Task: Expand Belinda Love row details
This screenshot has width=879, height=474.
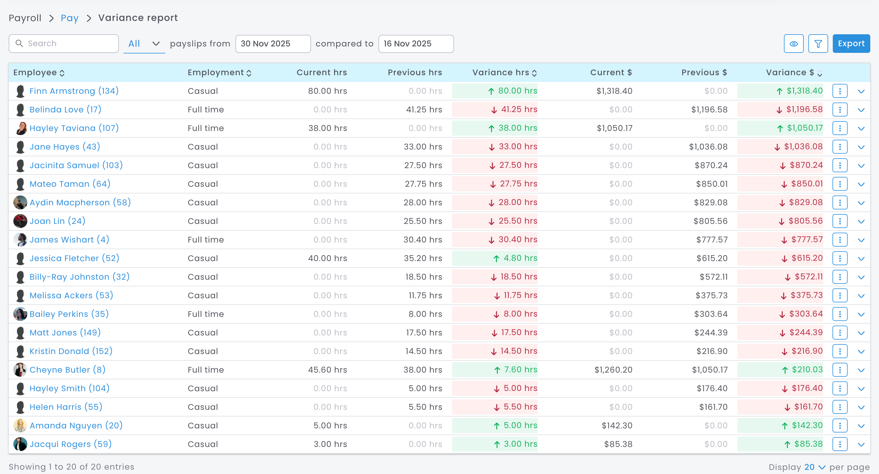Action: click(x=861, y=110)
